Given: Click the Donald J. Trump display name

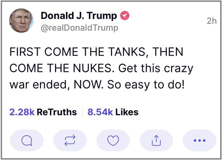Looking at the screenshot, I should 79,16.
